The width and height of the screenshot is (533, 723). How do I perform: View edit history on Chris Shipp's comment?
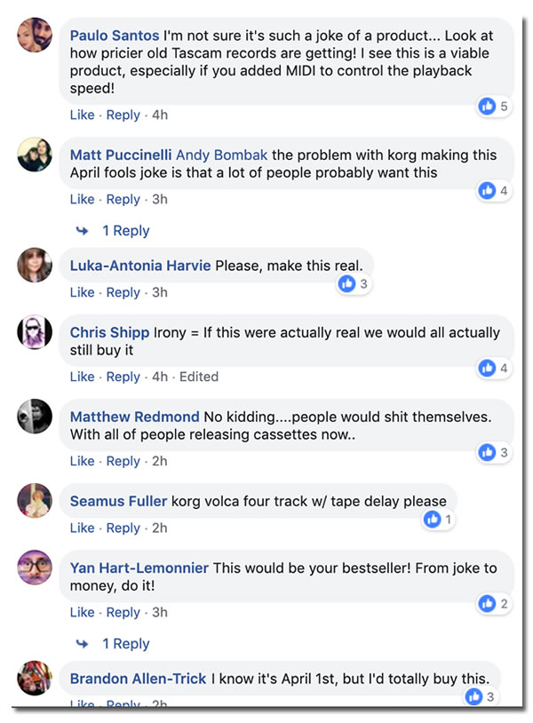tap(198, 377)
